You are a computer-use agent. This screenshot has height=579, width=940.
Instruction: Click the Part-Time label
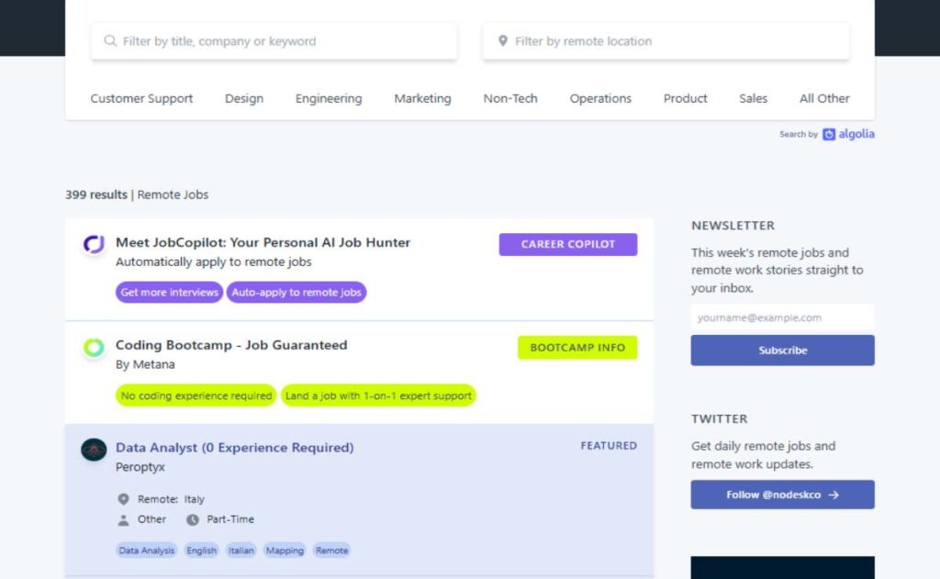coord(230,519)
